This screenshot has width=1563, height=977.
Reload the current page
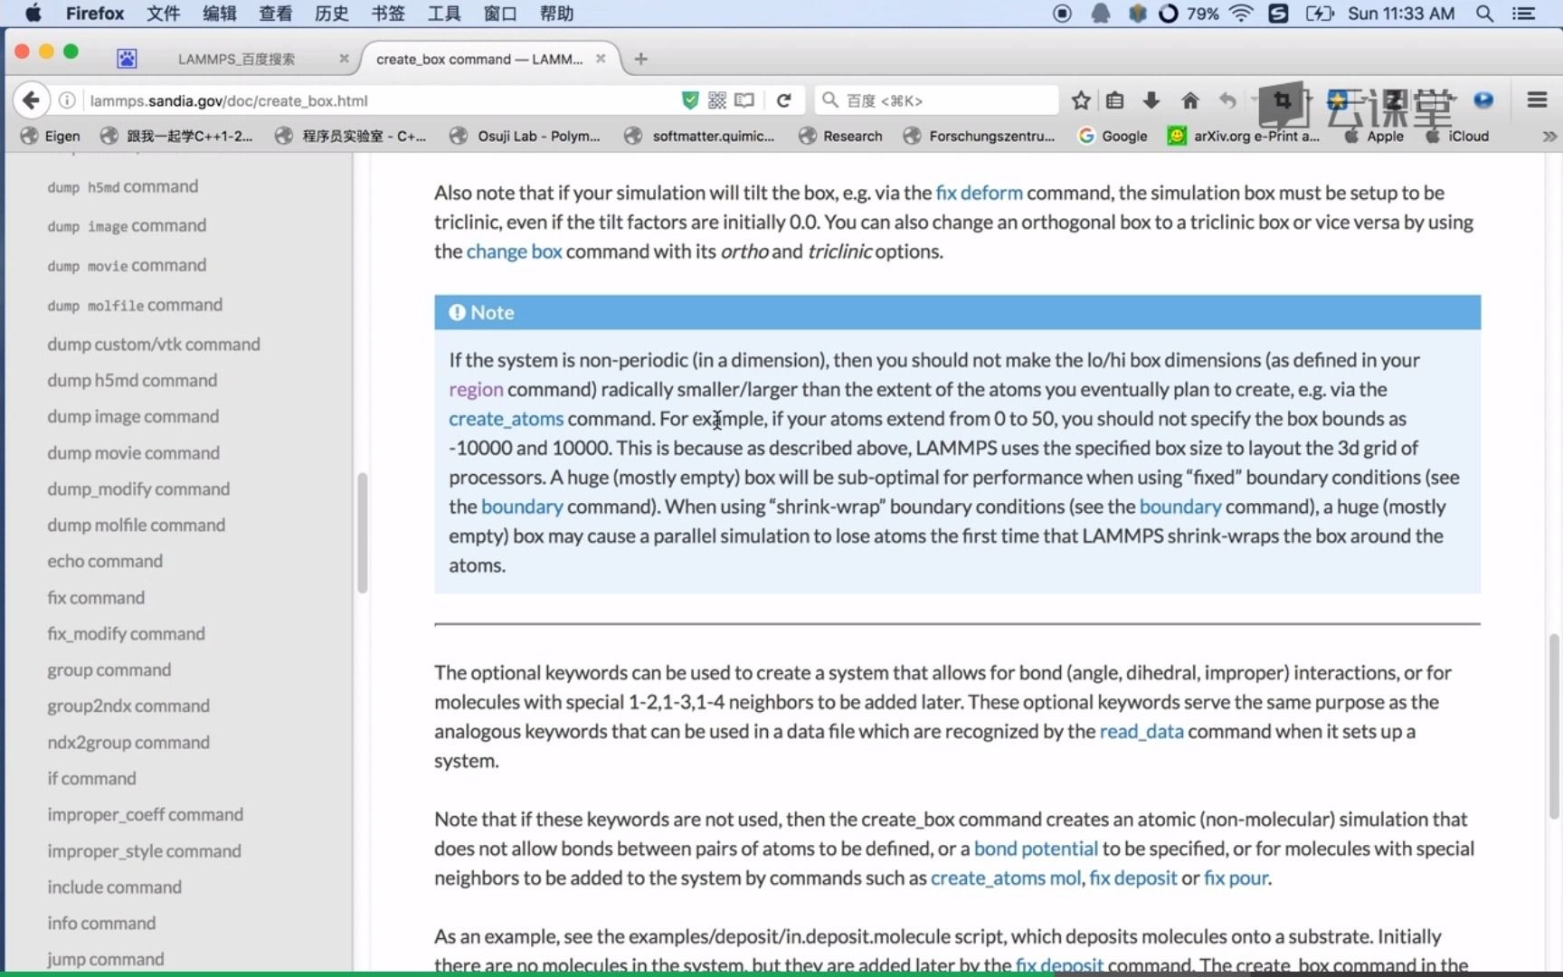coord(784,100)
